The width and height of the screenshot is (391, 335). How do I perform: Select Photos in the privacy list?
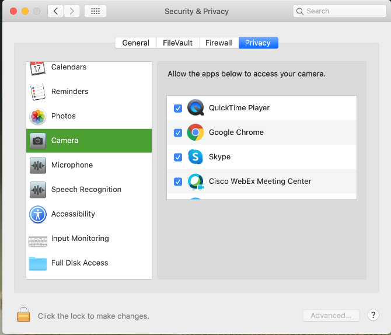(x=89, y=116)
